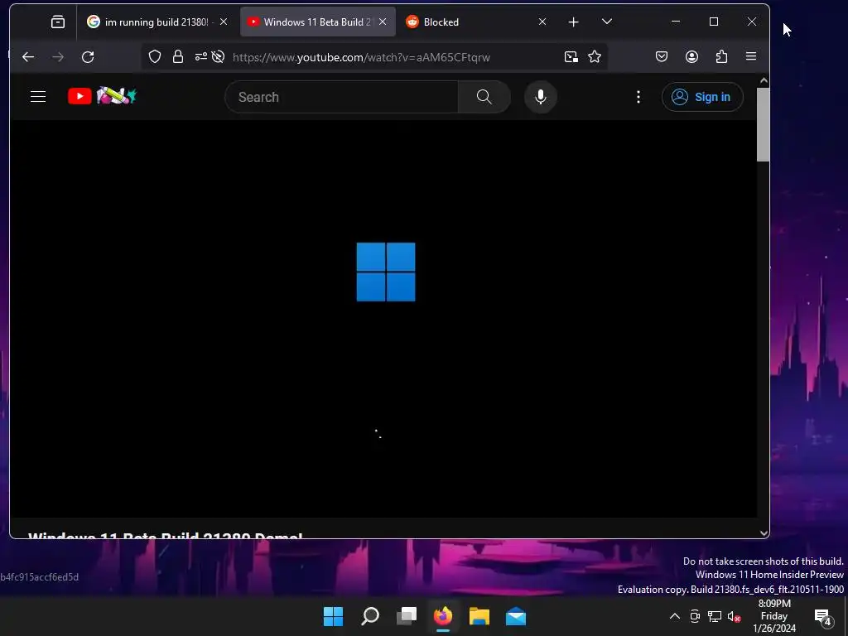Viewport: 848px width, 636px height.
Task: Bookmark this page with star icon
Action: click(x=595, y=57)
